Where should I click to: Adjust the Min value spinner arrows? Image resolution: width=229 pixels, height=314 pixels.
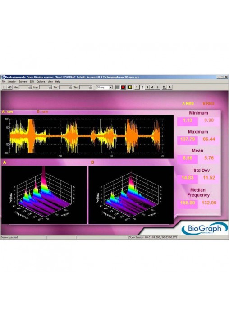click(x=30, y=88)
